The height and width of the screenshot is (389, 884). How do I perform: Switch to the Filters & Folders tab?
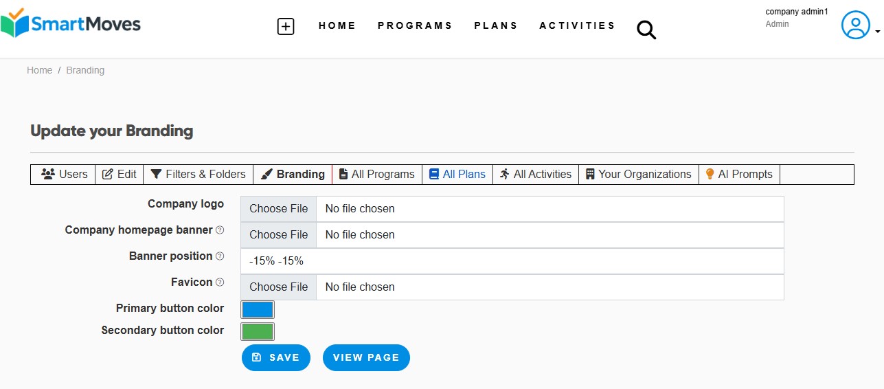tap(198, 175)
